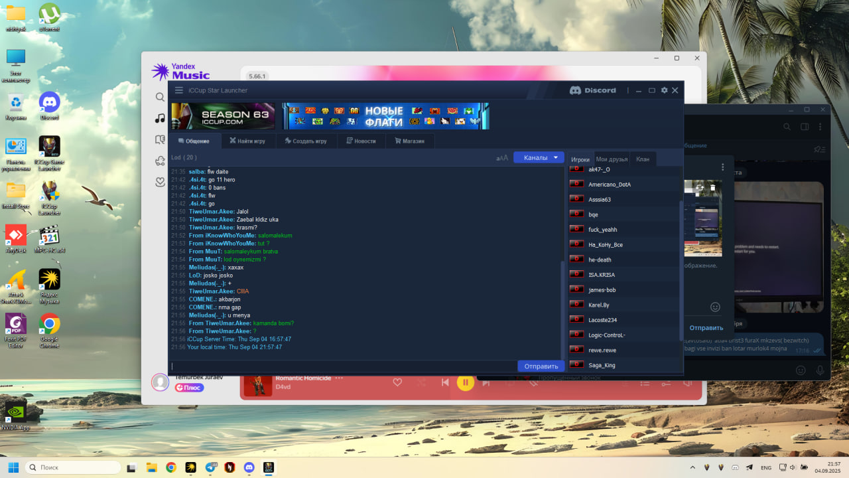Open uTorrent desktop shortcut
This screenshot has height=478, width=849.
tap(50, 17)
